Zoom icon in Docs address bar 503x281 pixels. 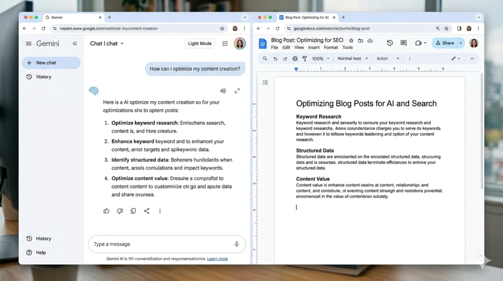(x=438, y=28)
